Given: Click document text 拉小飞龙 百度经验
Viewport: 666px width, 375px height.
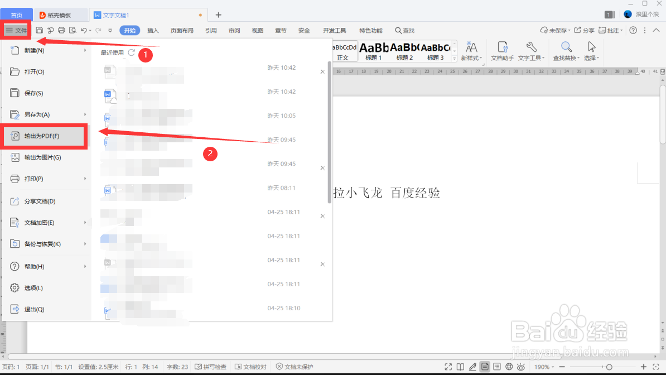Looking at the screenshot, I should coord(387,193).
